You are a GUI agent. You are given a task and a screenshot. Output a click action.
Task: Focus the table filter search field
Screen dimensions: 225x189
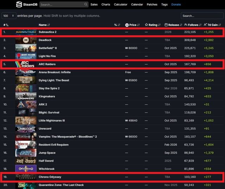[x=202, y=16]
